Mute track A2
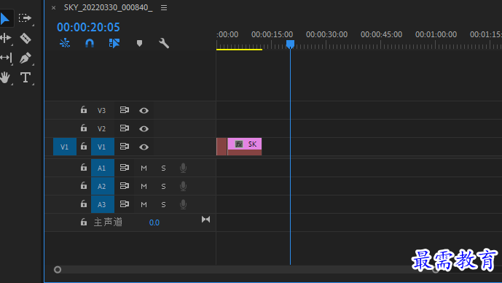The width and height of the screenshot is (502, 283). [x=144, y=186]
